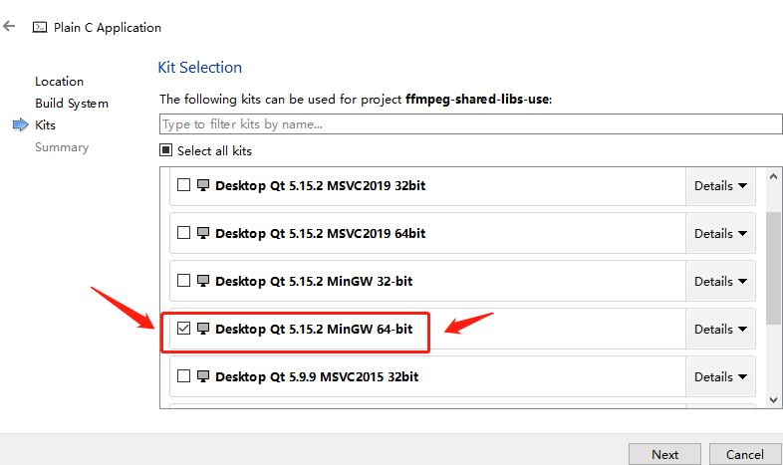Click monitor icon for MinGW 32-bit kit

pyautogui.click(x=203, y=281)
